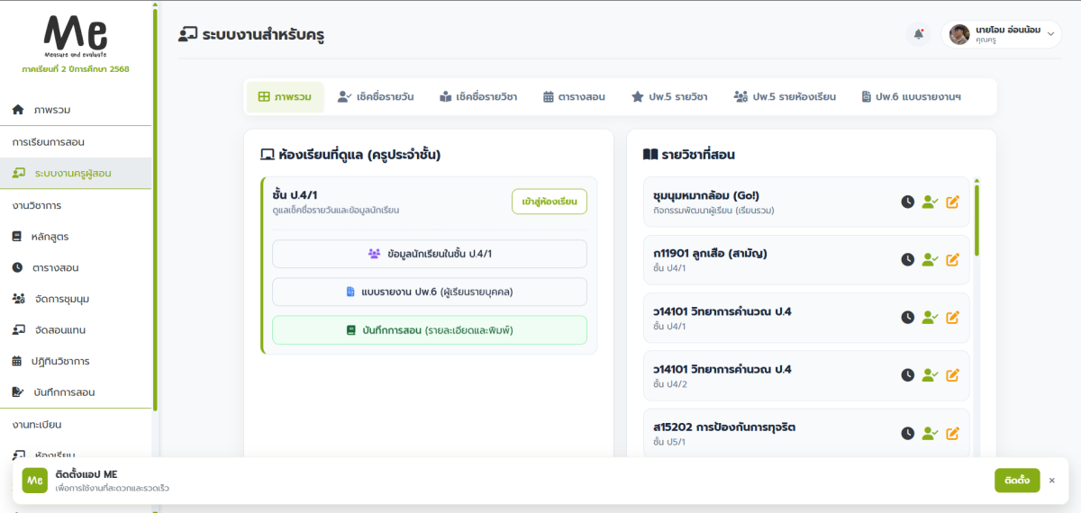Open จัดการชุมนุม in the sidebar
Screen dimensions: 1081x513
(77, 299)
